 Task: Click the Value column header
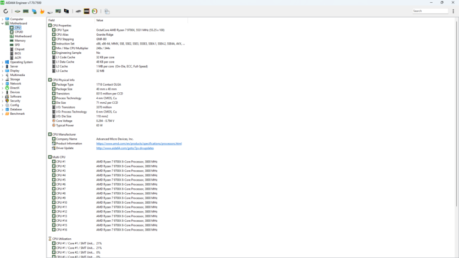[99, 20]
